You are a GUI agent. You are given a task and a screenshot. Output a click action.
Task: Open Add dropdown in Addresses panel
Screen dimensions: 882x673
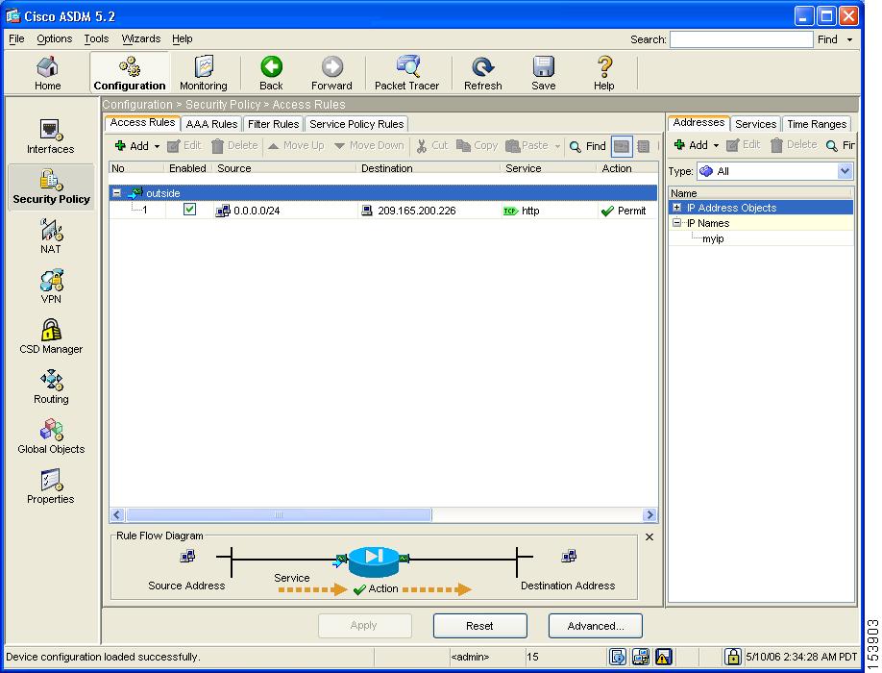[x=716, y=146]
